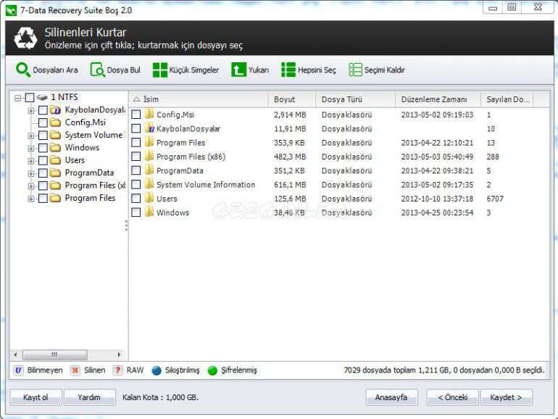Image resolution: width=558 pixels, height=419 pixels.
Task: Click the tree scrollbar left arrow
Action: click(x=15, y=354)
